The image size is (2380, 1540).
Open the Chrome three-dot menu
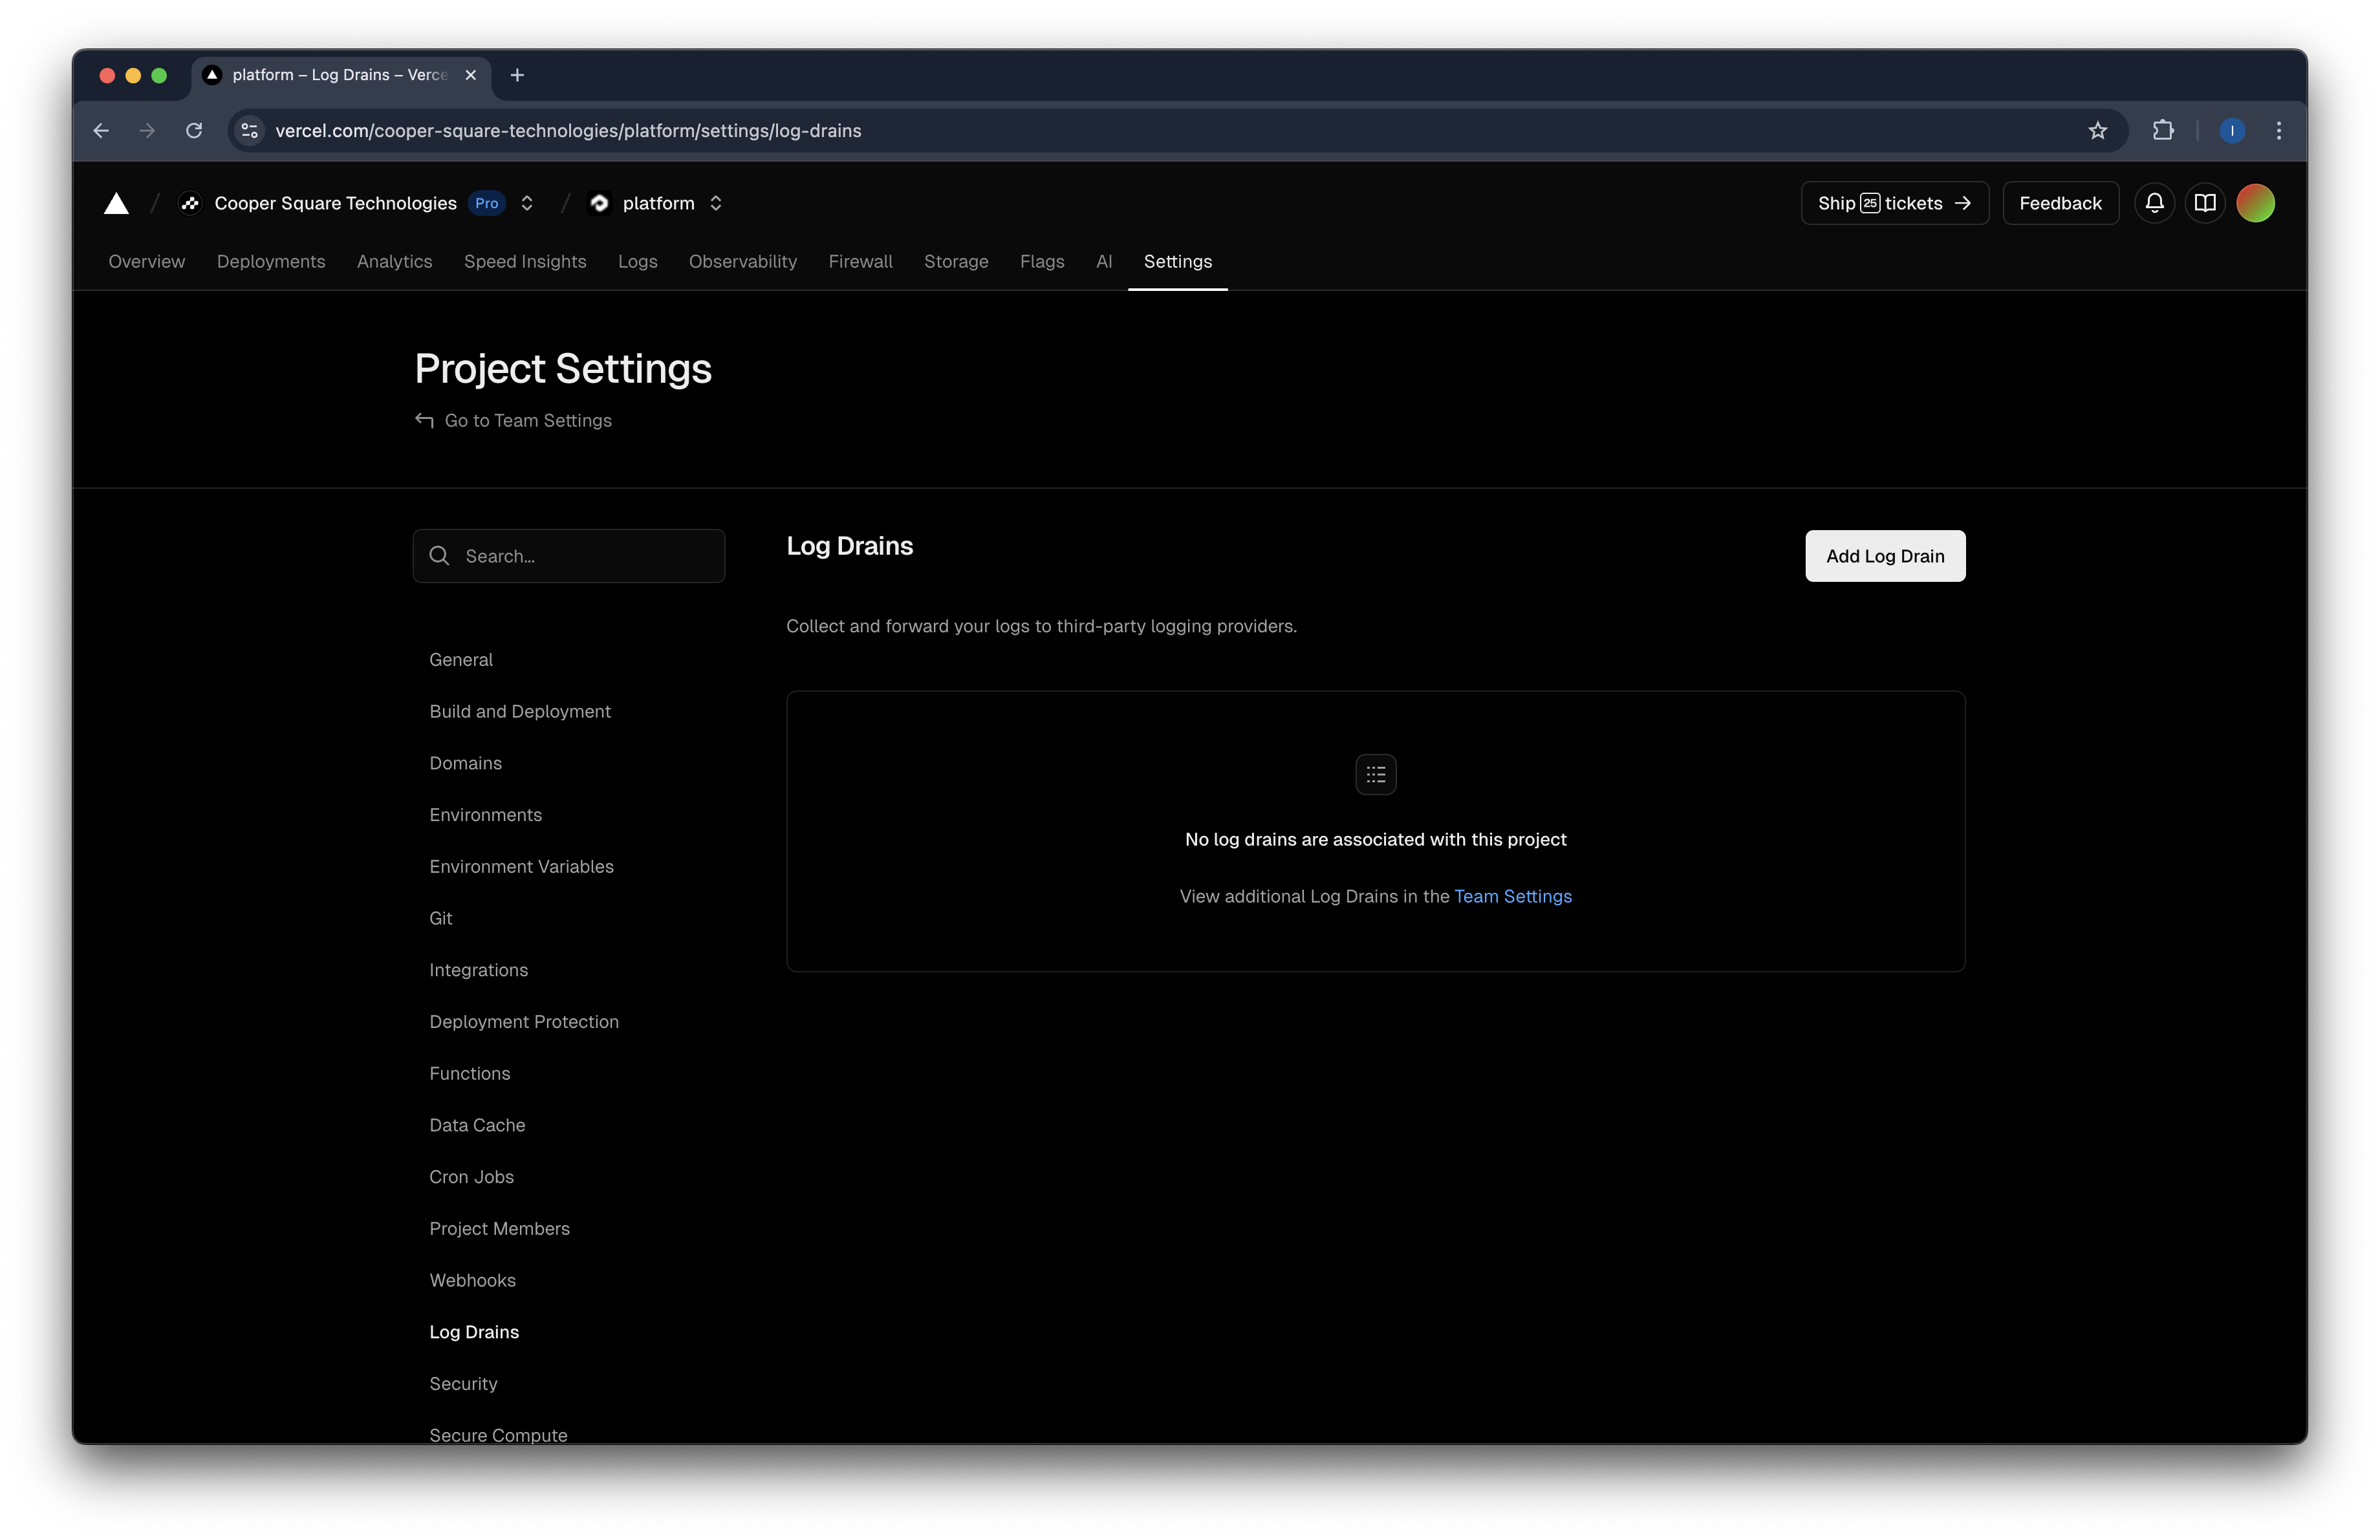pyautogui.click(x=2279, y=131)
